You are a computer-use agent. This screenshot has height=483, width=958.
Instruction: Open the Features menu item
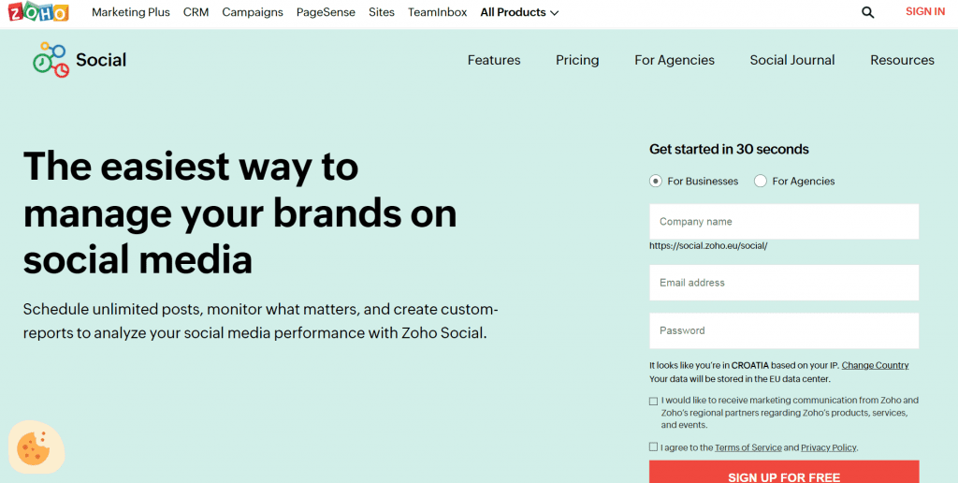pyautogui.click(x=494, y=60)
